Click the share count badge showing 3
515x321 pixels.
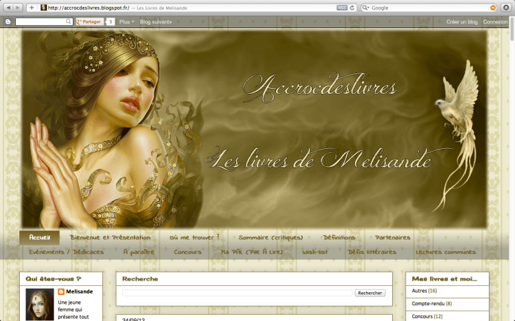click(x=111, y=22)
